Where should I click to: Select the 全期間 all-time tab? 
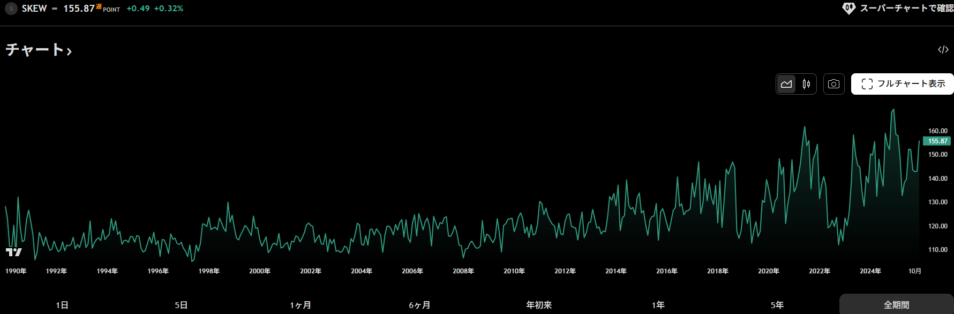click(x=896, y=305)
